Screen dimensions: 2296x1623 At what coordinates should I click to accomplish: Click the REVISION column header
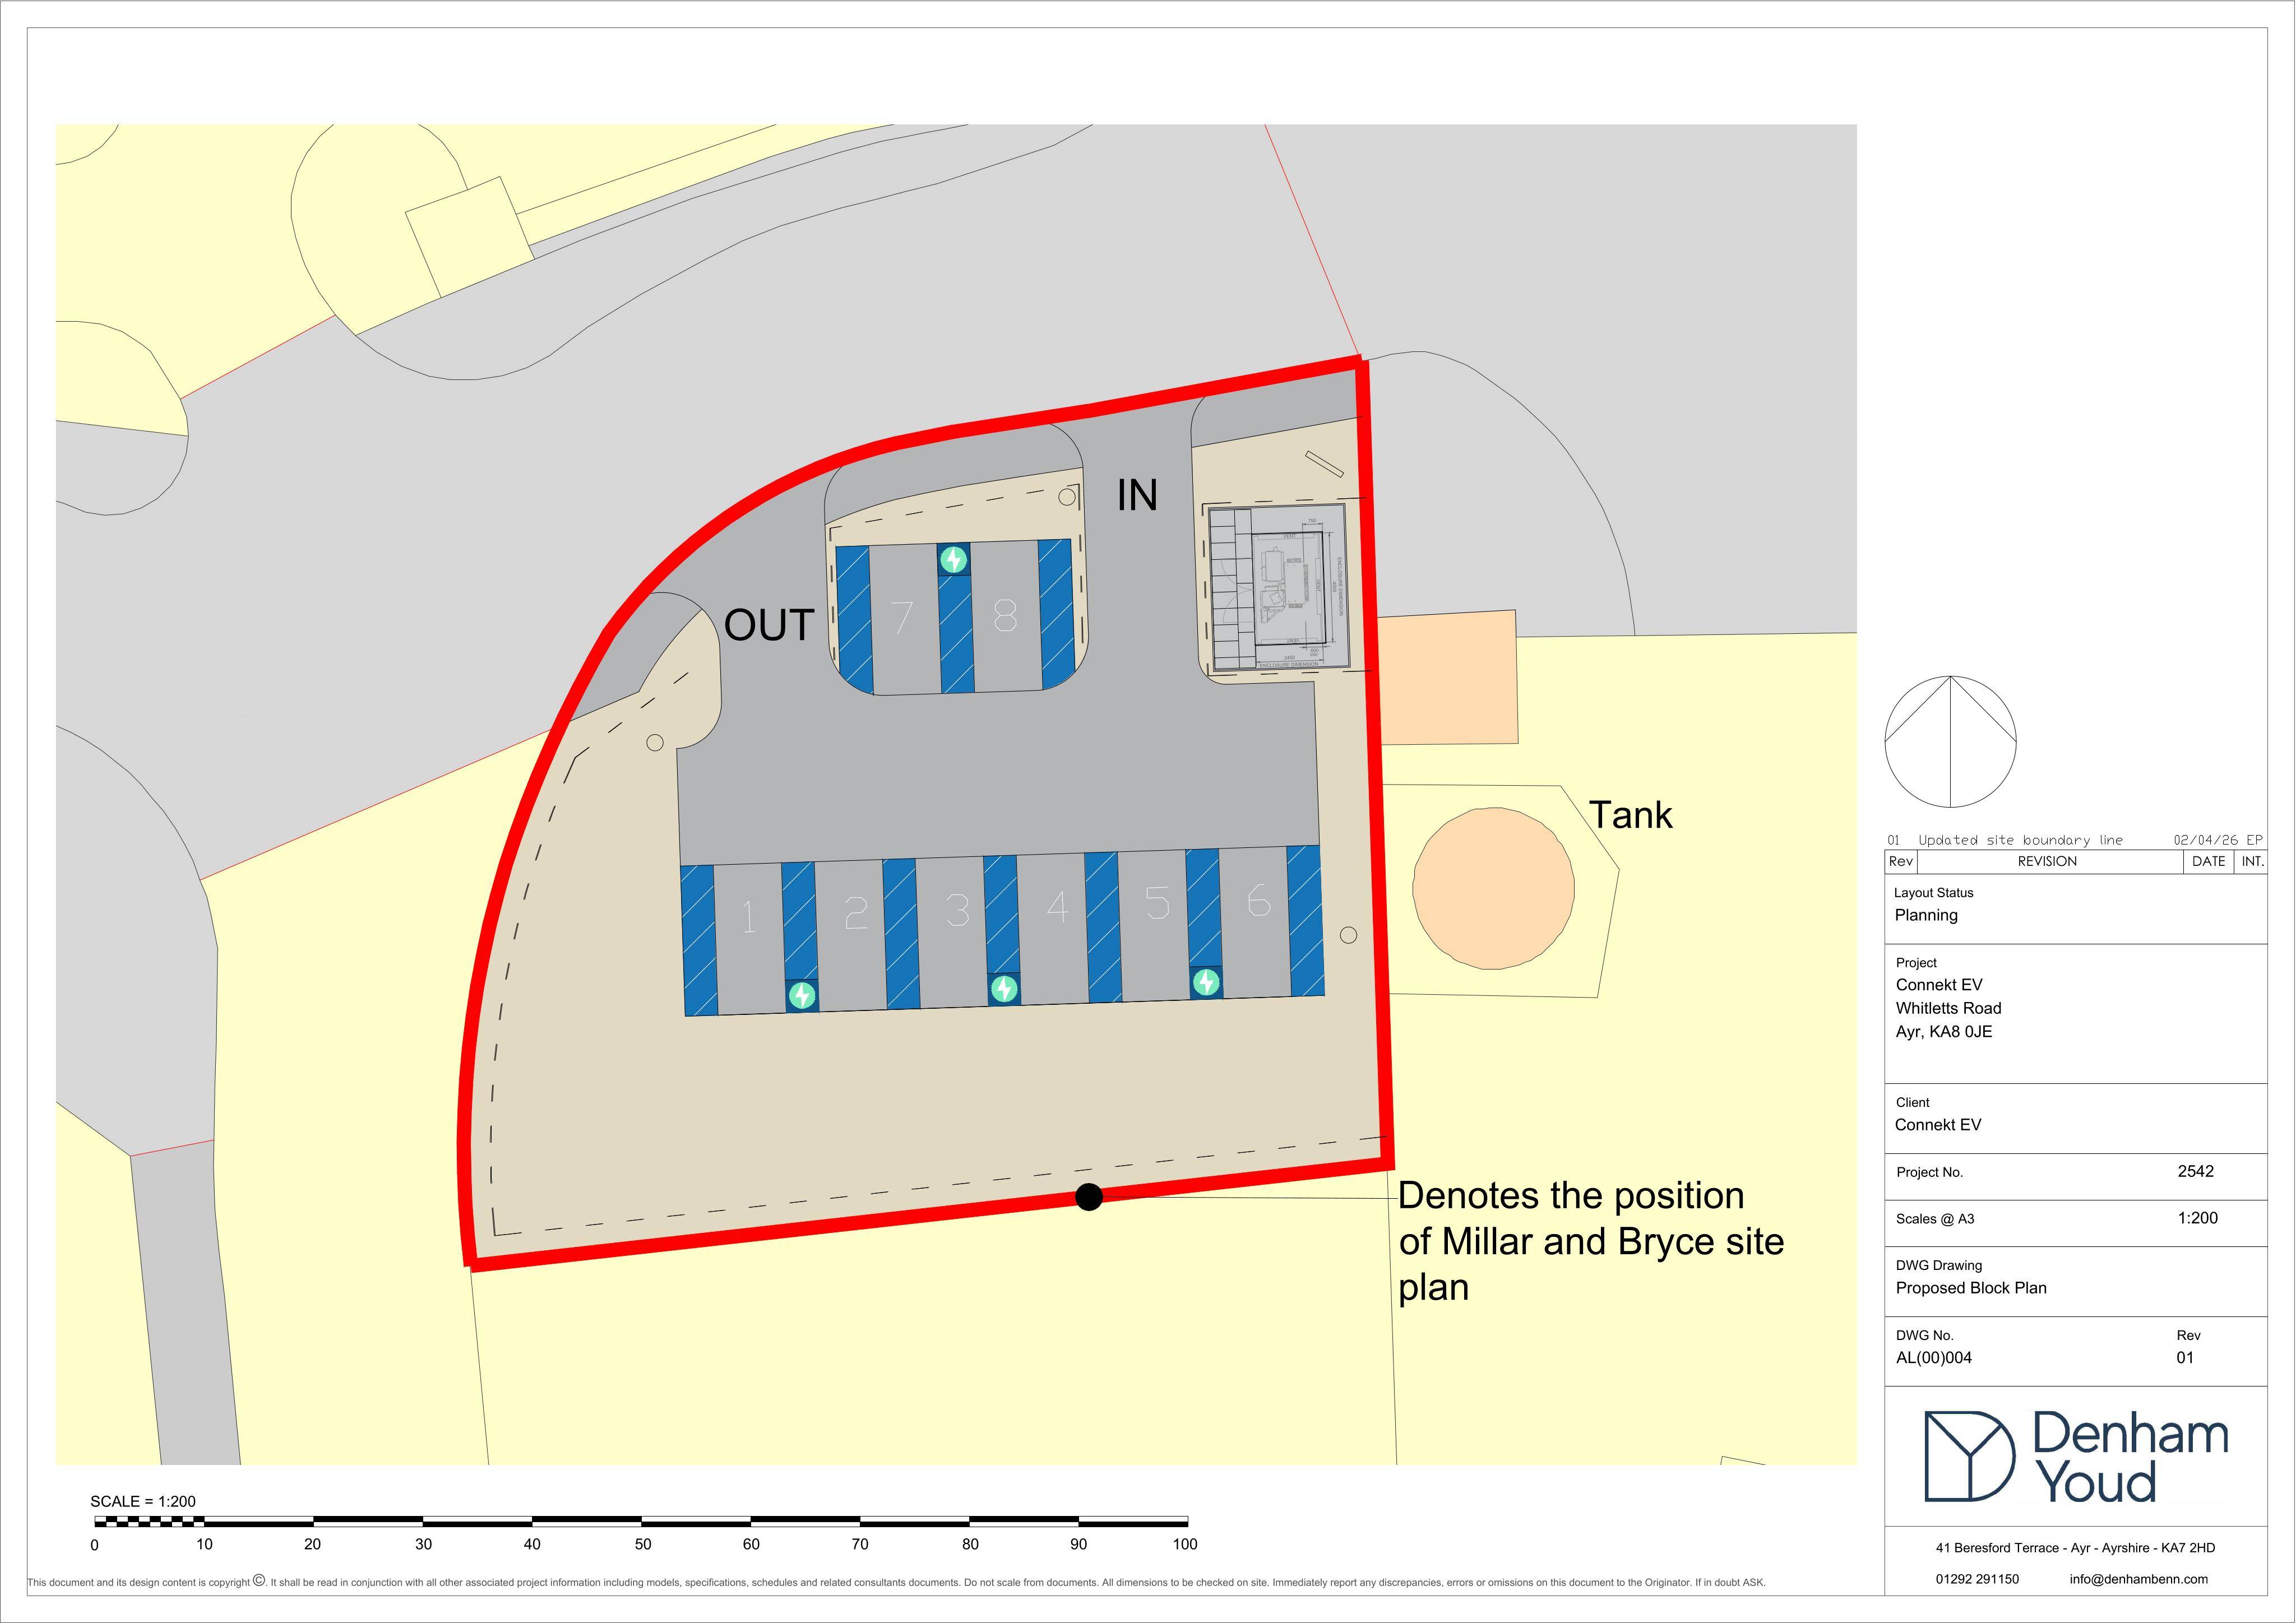point(2047,861)
